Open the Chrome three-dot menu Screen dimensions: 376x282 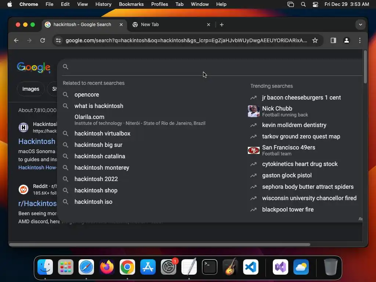360,40
